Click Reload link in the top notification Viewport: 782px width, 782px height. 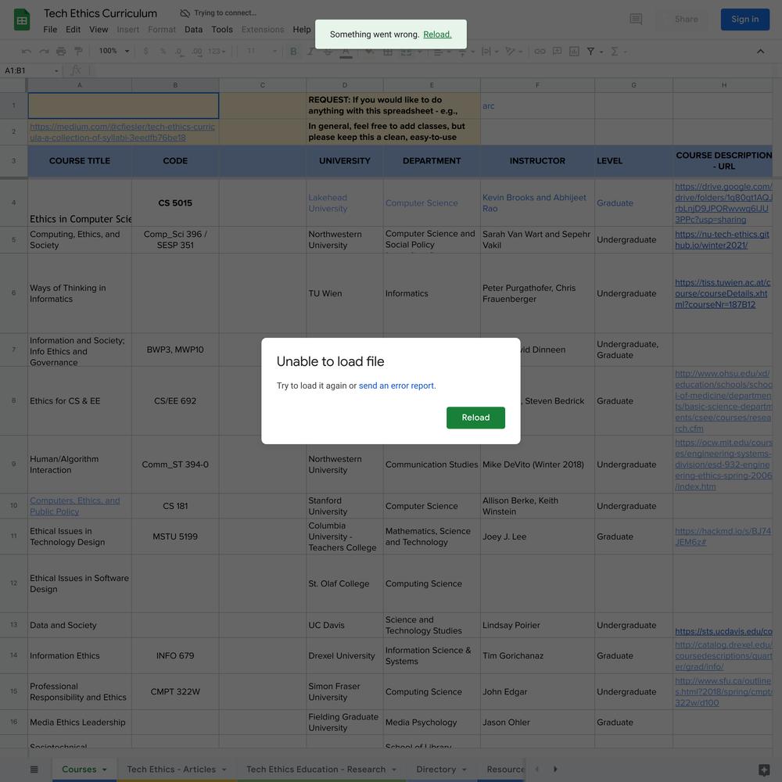(437, 34)
